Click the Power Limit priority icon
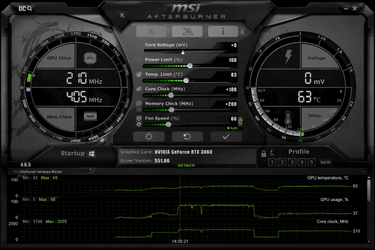This screenshot has height=250, width=375. pos(139,60)
